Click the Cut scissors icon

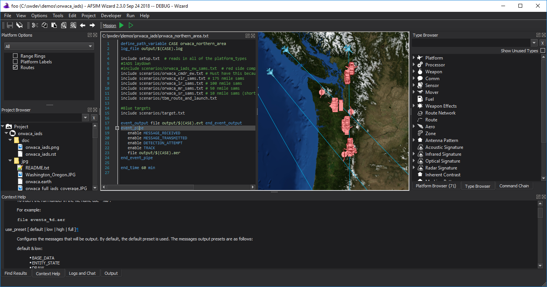[x=35, y=25]
